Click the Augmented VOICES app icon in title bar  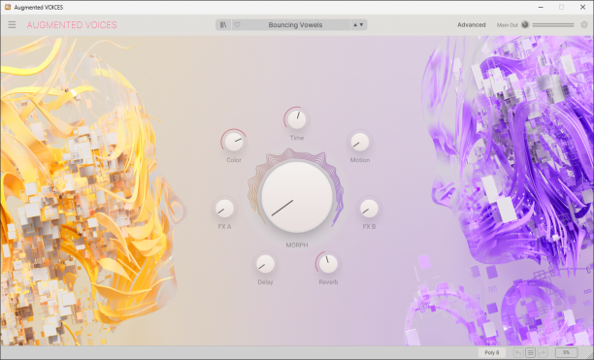pyautogui.click(x=8, y=7)
